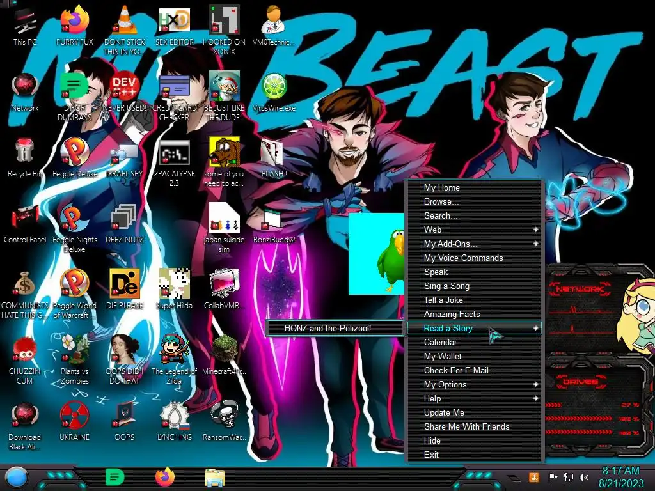Expand the Web submenu arrow
This screenshot has height=491, width=655.
(535, 230)
